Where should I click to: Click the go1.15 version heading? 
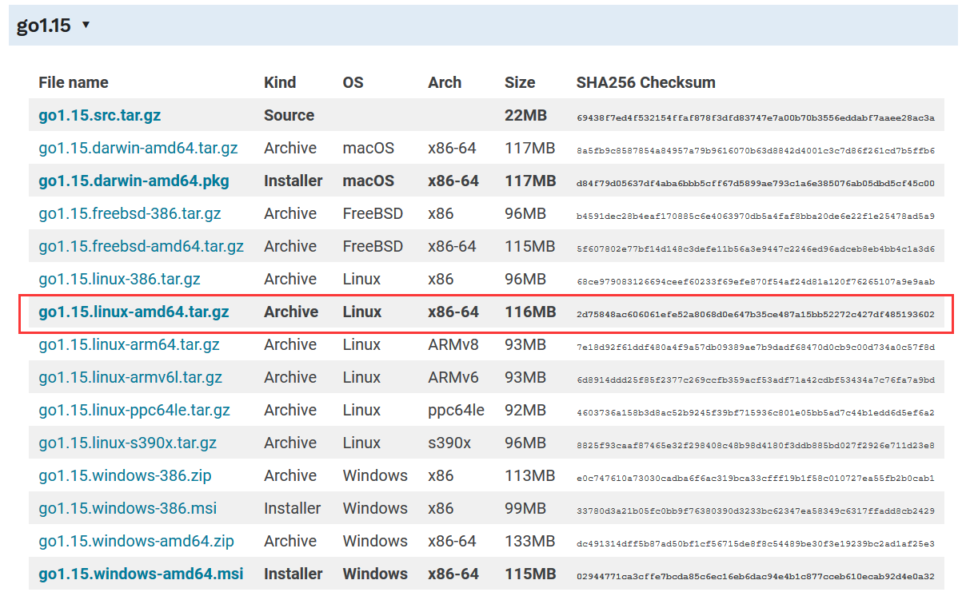44,26
